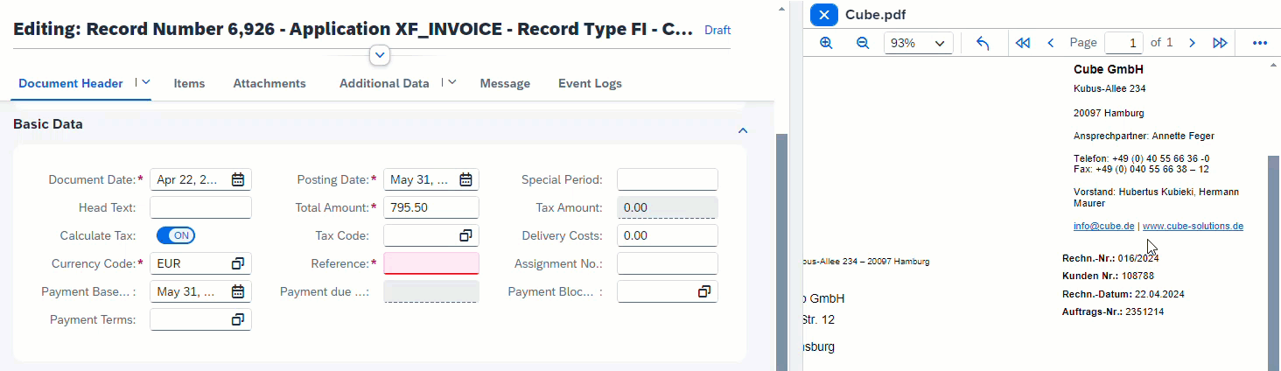Close the Cube.pdf viewer panel
The width and height of the screenshot is (1281, 371).
pyautogui.click(x=824, y=15)
